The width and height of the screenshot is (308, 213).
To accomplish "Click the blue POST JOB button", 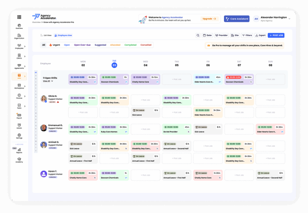I will pos(276,35).
